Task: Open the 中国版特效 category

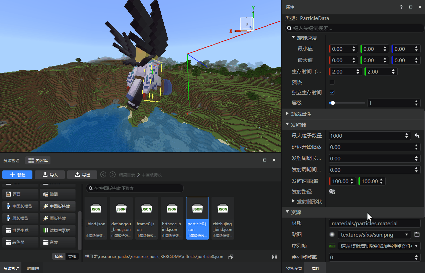Action: 57,206
